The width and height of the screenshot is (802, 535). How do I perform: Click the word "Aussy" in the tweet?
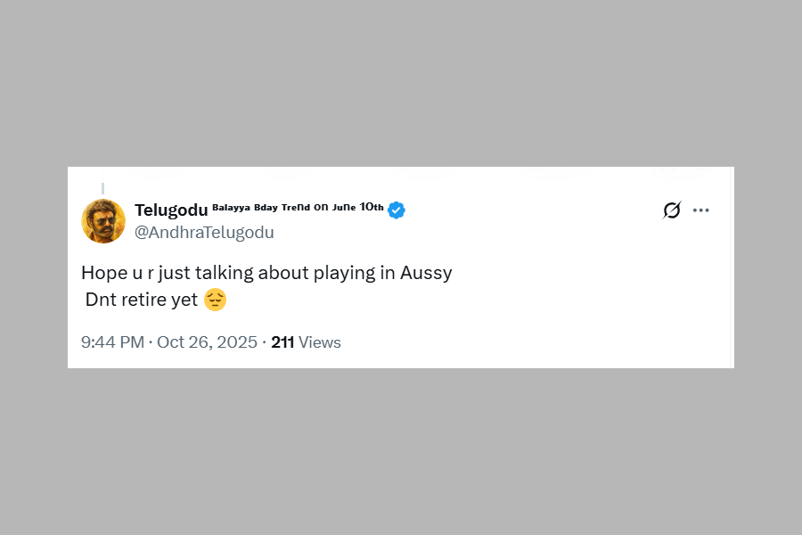click(x=427, y=273)
